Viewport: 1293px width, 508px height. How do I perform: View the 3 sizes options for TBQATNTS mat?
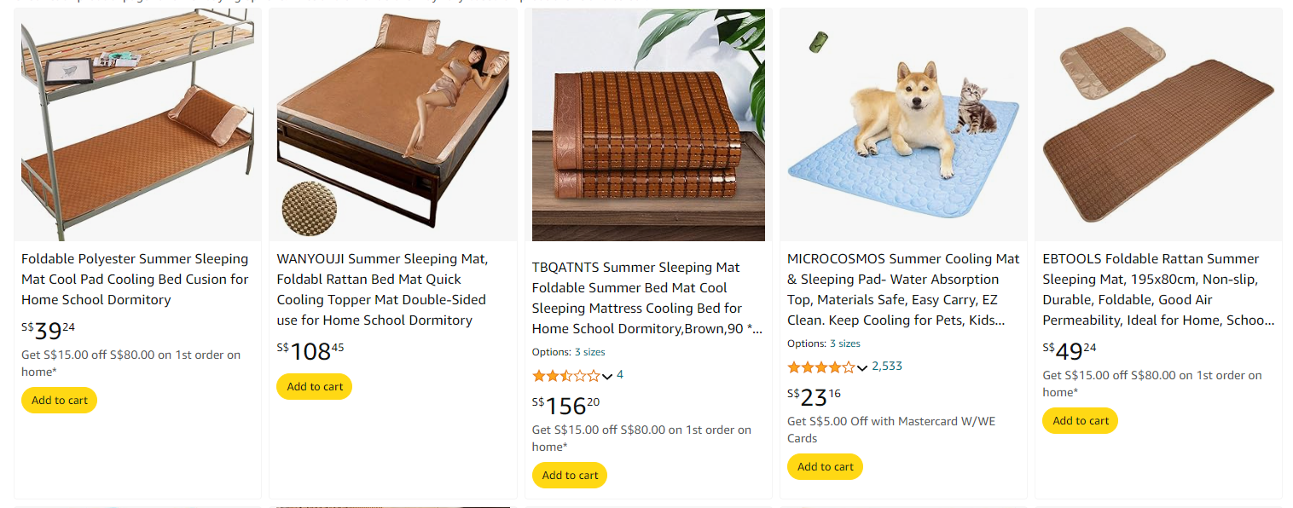point(589,352)
